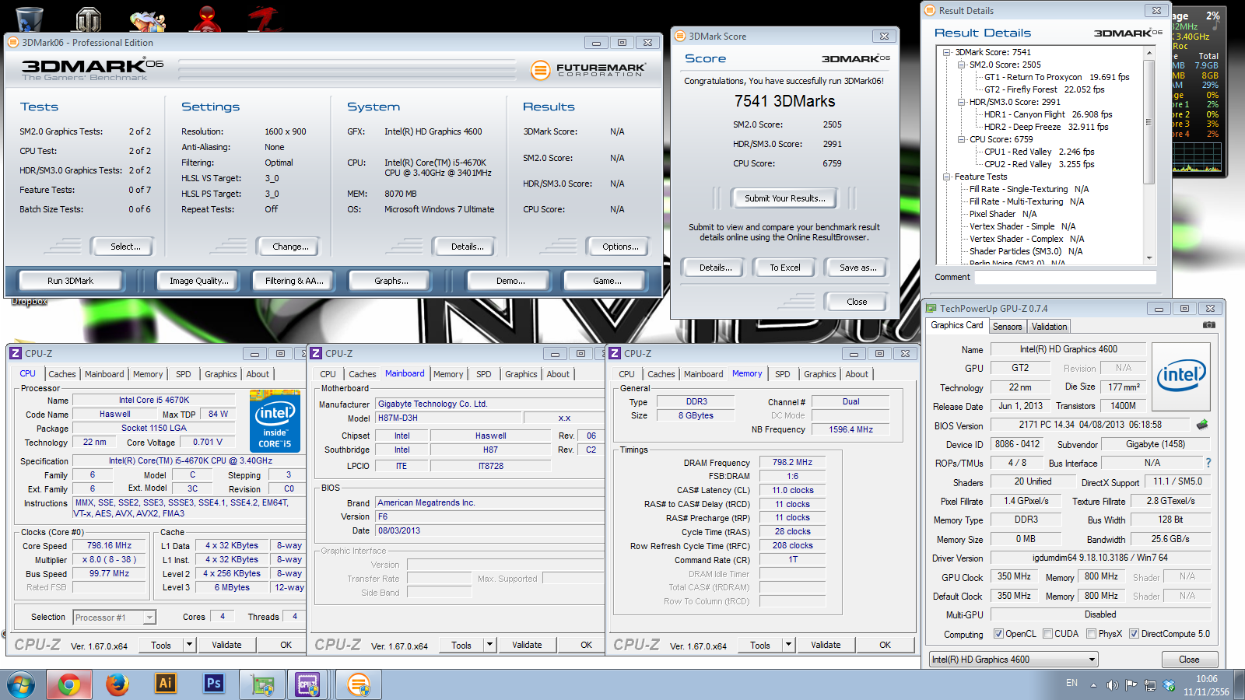Toggle the OpenCL checkbox in GPU-Z
Screen dimensions: 1245x700
click(998, 634)
